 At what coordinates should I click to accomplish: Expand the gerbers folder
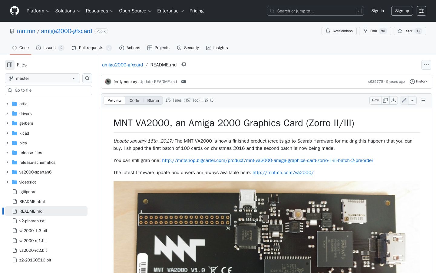pyautogui.click(x=7, y=123)
